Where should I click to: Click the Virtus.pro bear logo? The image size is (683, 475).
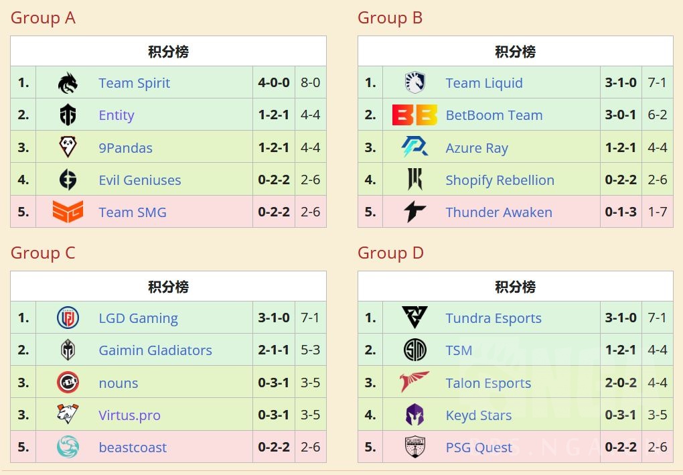click(68, 415)
